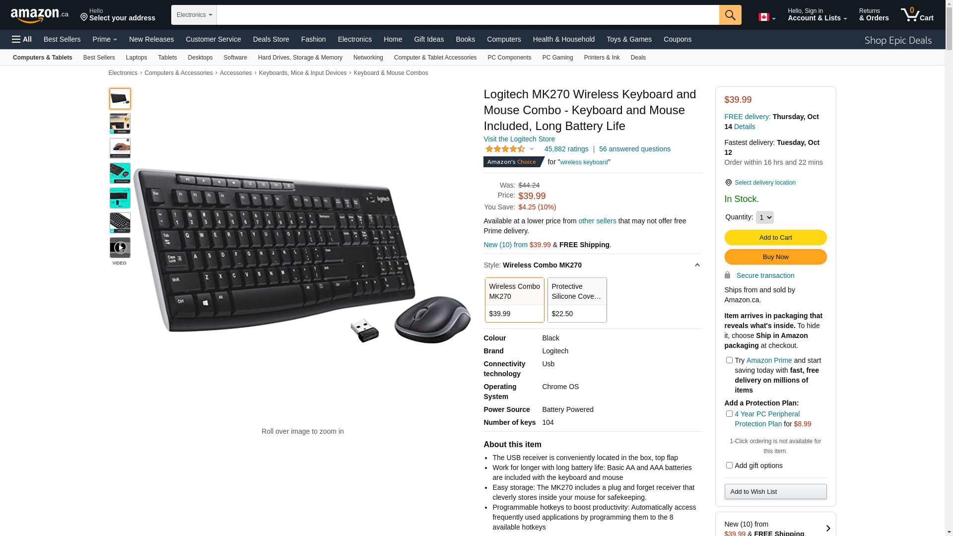Go to PC Gaming subcategory
953x536 pixels.
pyautogui.click(x=557, y=58)
